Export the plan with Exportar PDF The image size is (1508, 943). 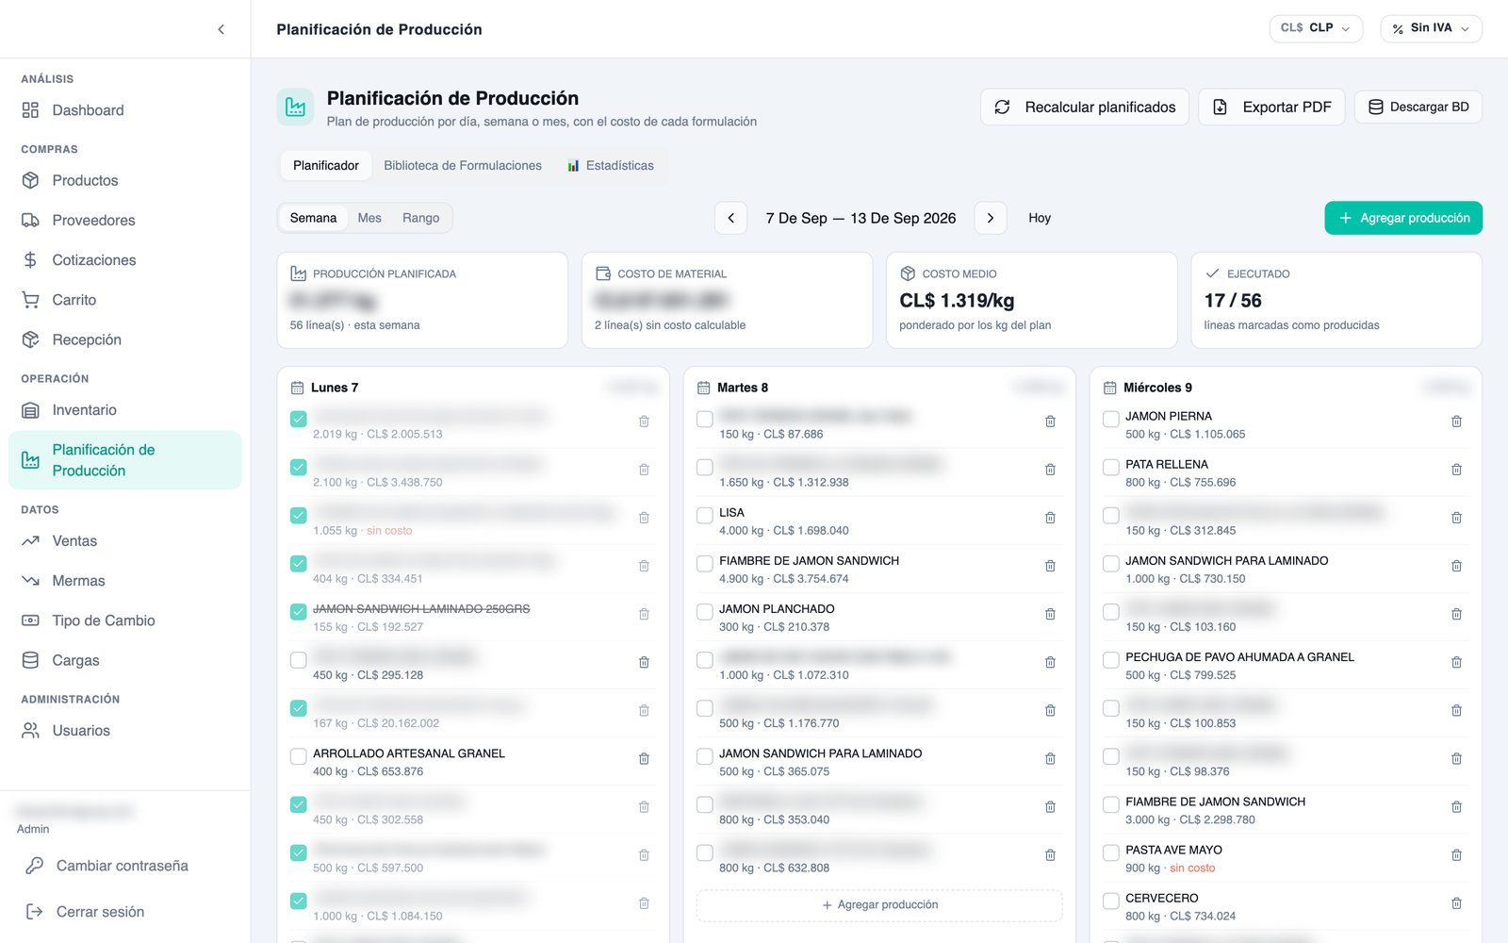(x=1271, y=107)
